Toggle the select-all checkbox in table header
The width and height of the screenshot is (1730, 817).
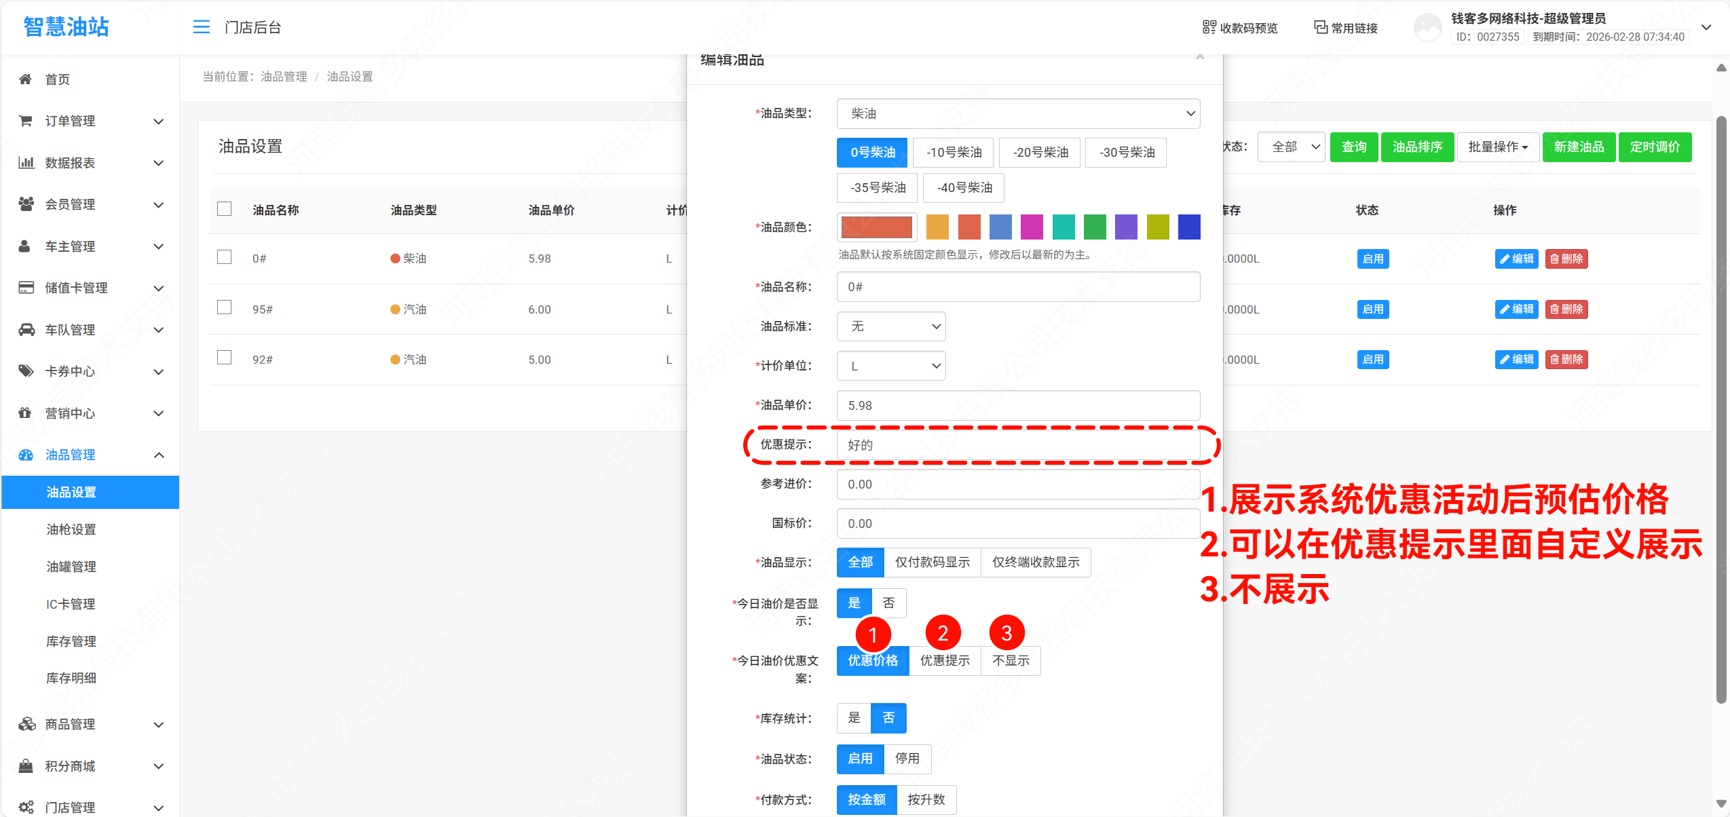point(224,209)
